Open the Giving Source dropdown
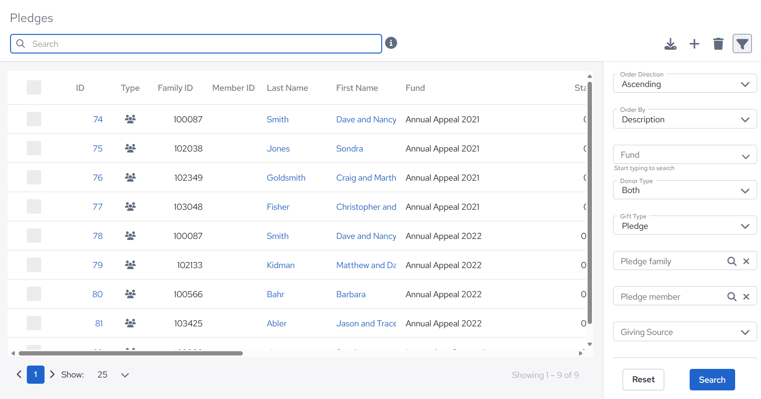 pyautogui.click(x=685, y=332)
